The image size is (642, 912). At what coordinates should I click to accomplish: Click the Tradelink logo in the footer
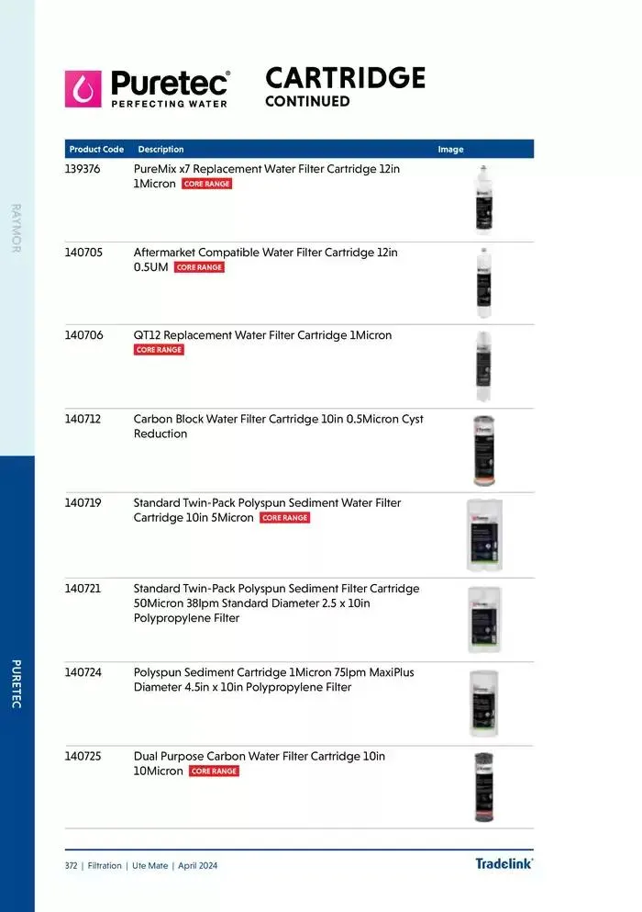point(504,863)
